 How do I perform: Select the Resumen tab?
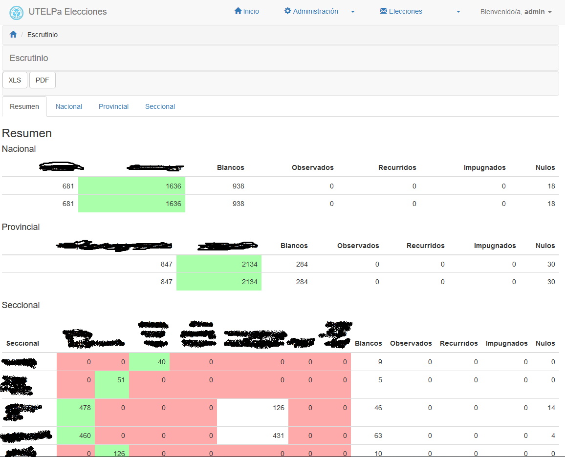[24, 106]
